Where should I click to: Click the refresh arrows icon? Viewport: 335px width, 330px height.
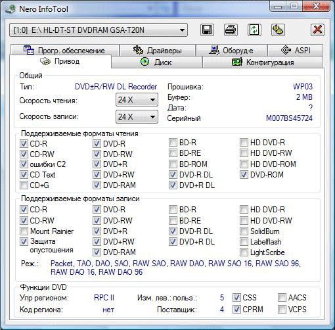coord(254,30)
